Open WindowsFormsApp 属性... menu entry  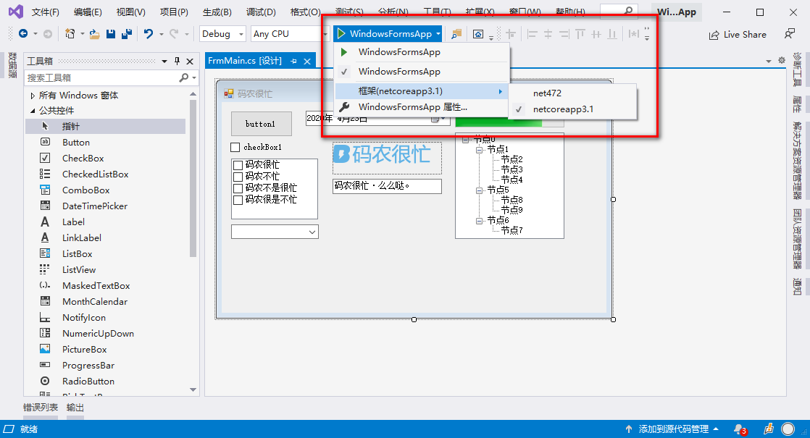[422, 107]
